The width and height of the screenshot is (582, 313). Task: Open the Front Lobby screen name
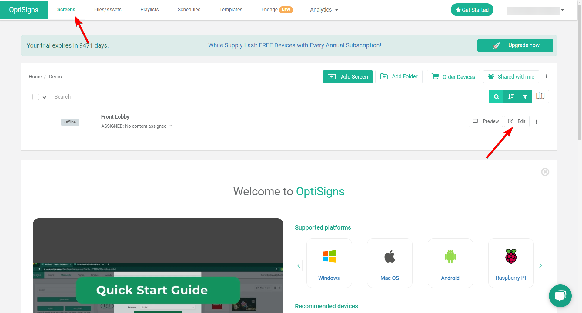tap(115, 117)
